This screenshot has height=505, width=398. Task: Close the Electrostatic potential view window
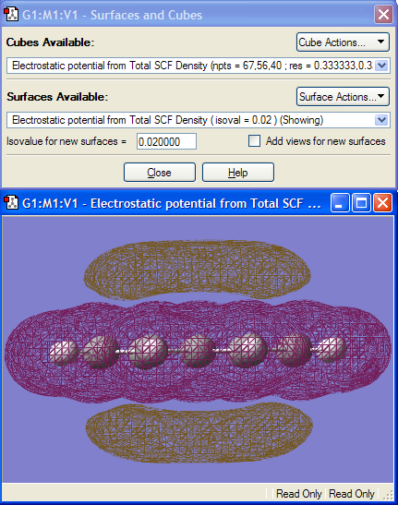[x=383, y=203]
